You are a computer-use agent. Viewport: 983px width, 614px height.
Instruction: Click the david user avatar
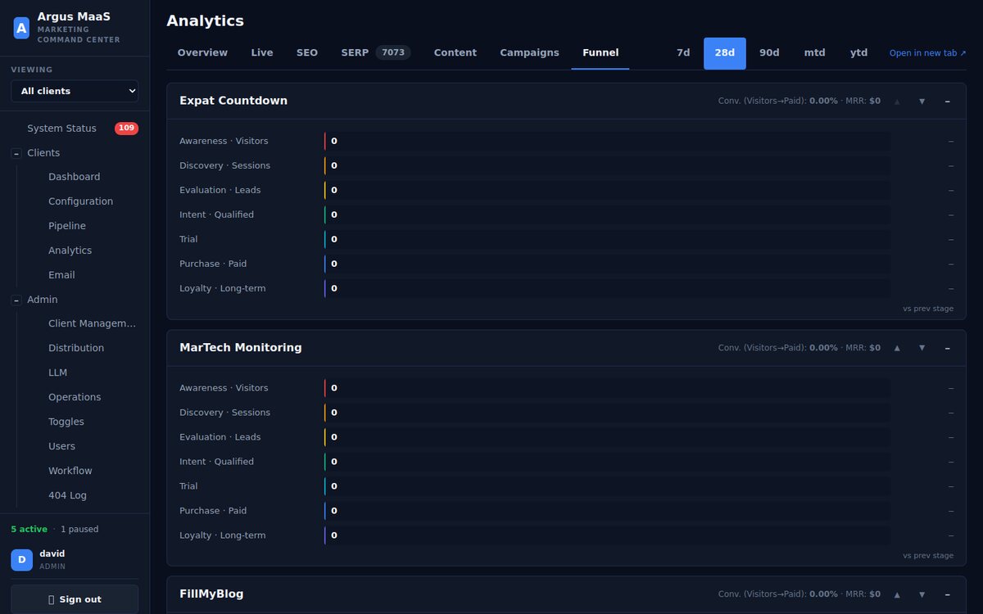(21, 560)
